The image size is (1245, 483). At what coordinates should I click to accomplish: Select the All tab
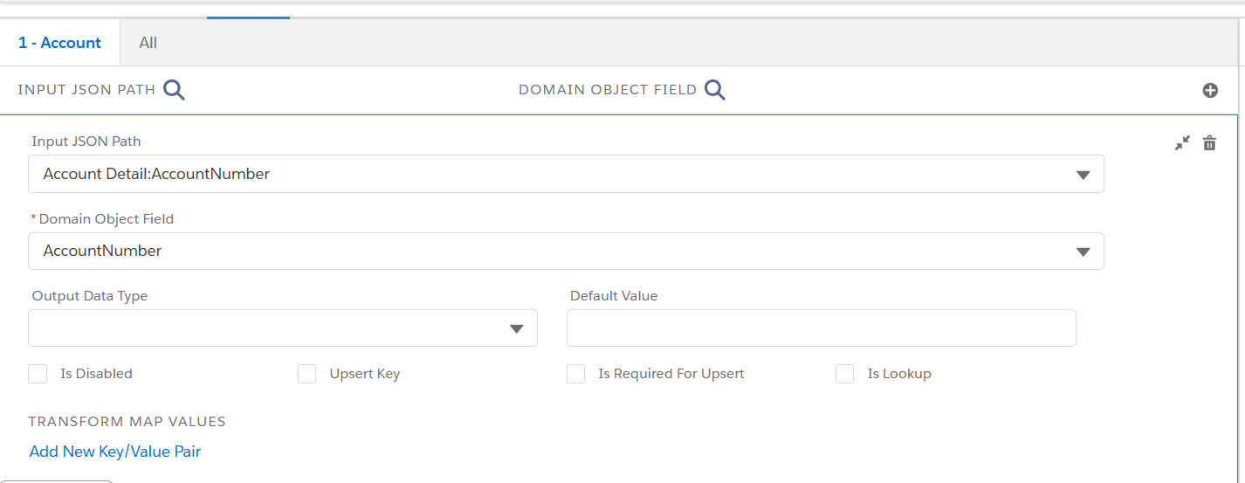[148, 43]
